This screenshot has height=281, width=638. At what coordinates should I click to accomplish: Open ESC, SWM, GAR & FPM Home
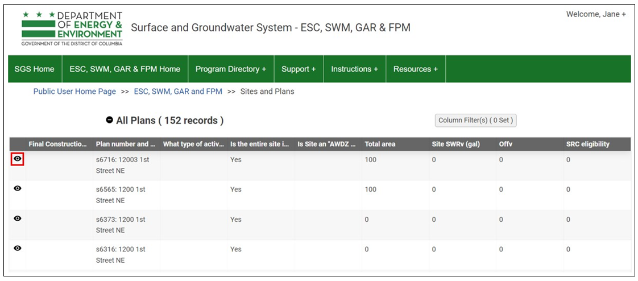point(125,69)
